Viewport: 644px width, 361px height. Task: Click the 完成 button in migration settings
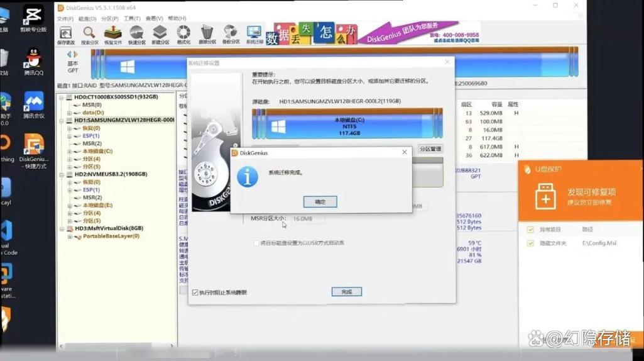[347, 292]
